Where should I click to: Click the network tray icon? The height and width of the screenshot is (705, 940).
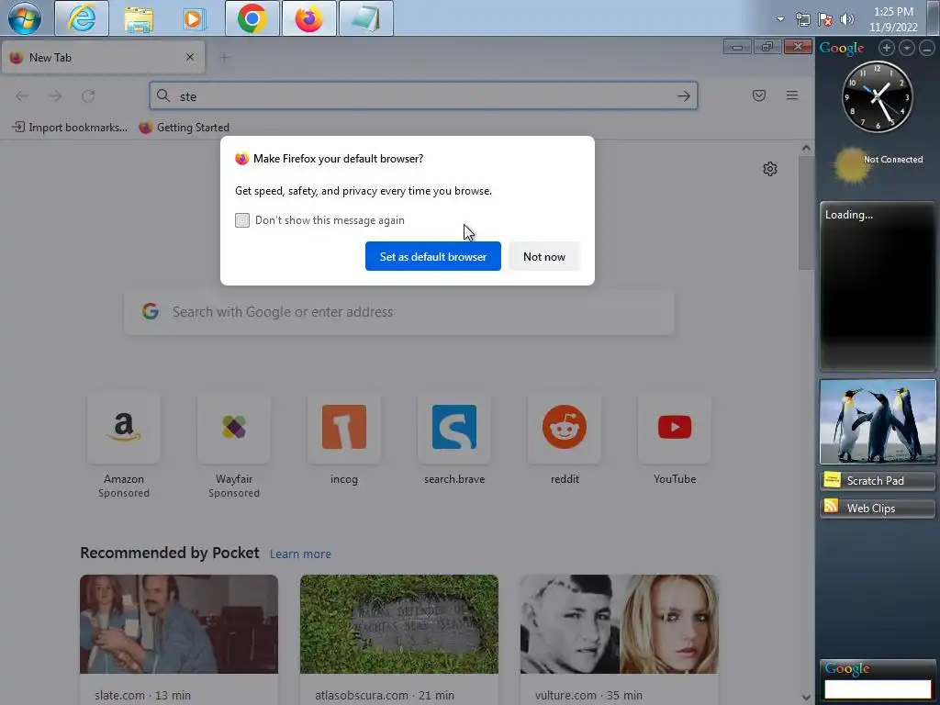click(802, 19)
